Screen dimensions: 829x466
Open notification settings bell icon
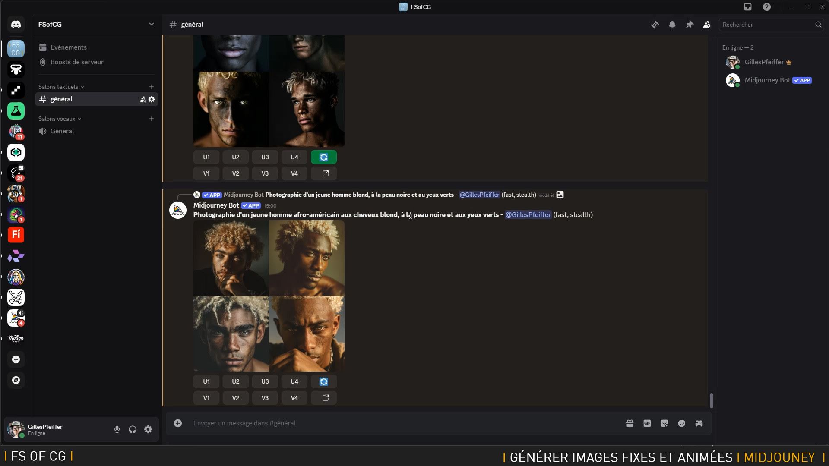(x=672, y=25)
